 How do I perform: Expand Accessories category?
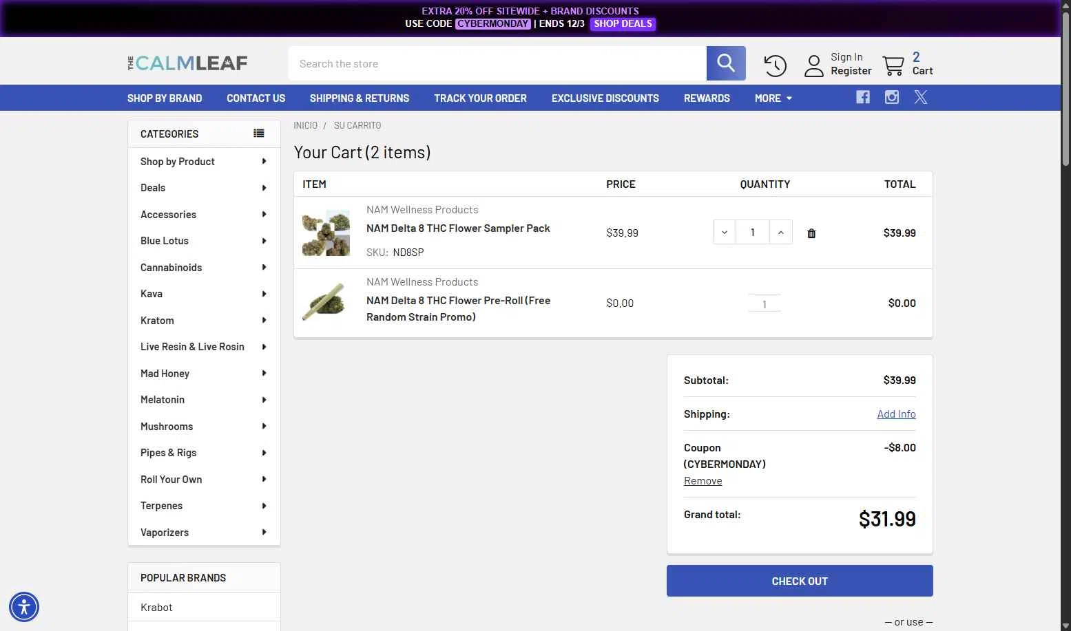[x=264, y=214]
